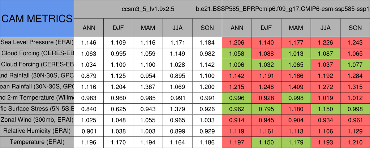Click the red cell showing 1.409
The height and width of the screenshot is (148, 370).
(x=296, y=87)
